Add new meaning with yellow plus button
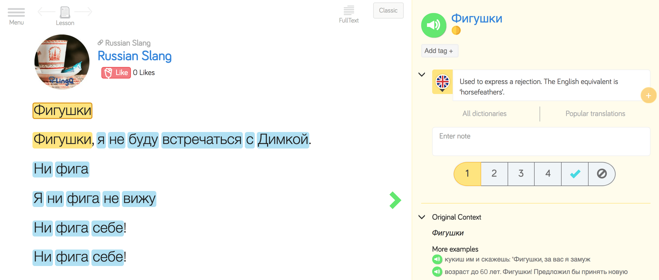Image resolution: width=659 pixels, height=280 pixels. coord(648,96)
